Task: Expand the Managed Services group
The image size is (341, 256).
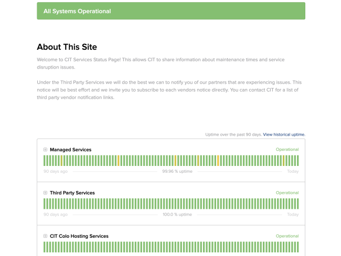Action: pyautogui.click(x=45, y=150)
